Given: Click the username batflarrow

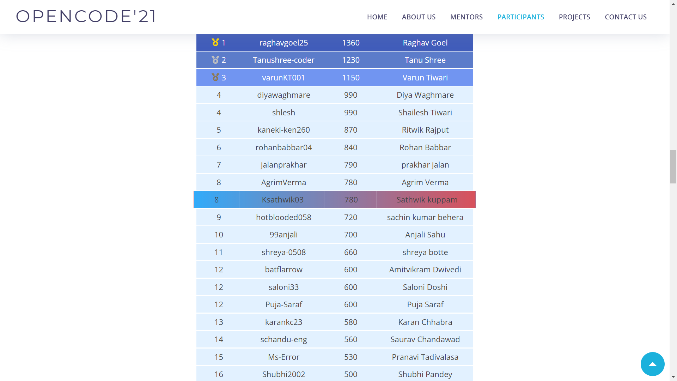Looking at the screenshot, I should (x=283, y=270).
